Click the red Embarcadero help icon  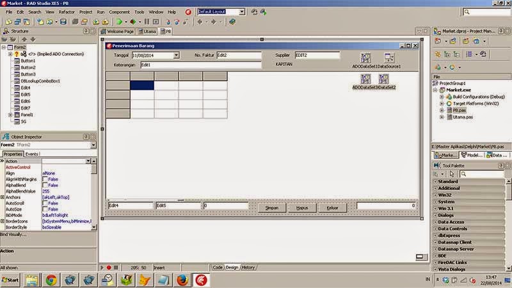click(x=188, y=12)
